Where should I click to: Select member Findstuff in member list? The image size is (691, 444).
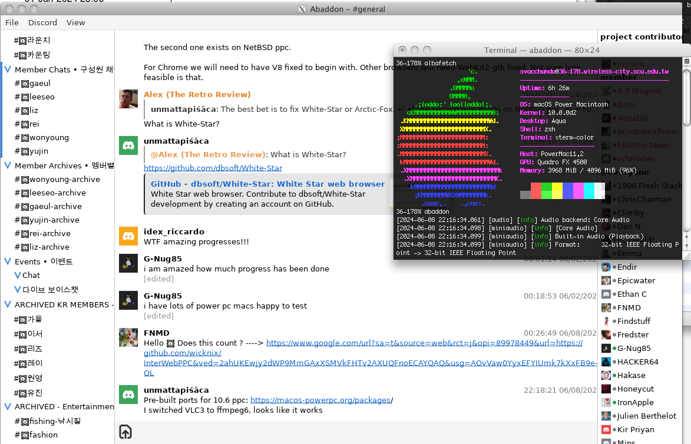(634, 321)
